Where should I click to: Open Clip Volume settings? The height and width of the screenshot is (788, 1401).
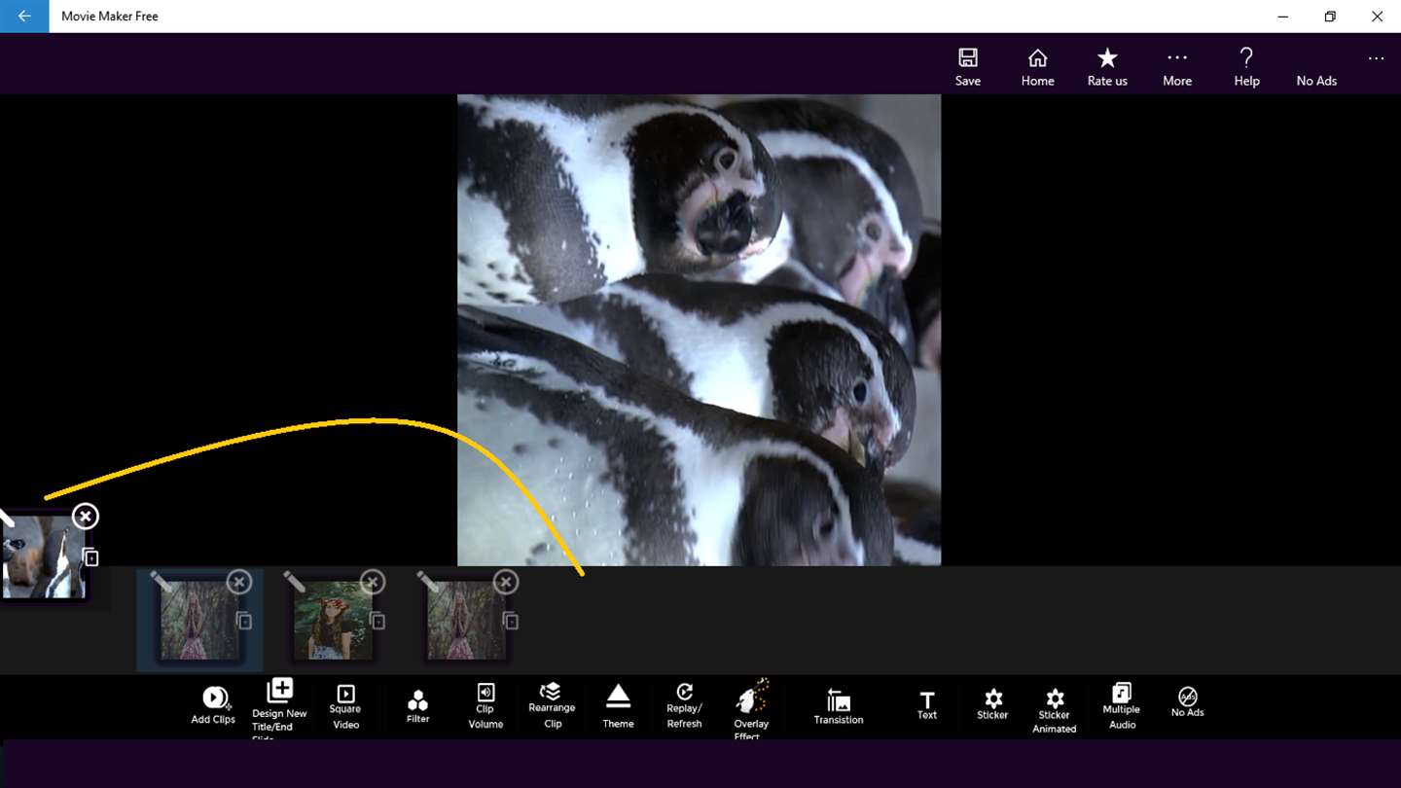[x=485, y=706]
